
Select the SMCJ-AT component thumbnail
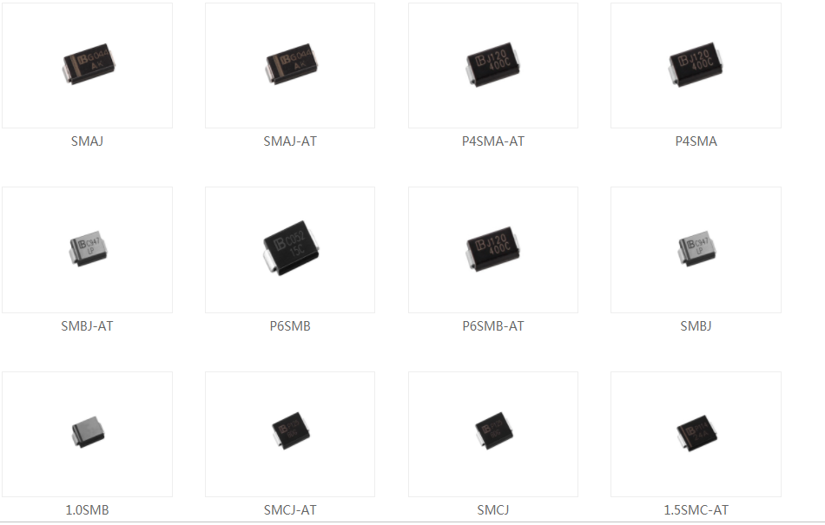click(290, 434)
